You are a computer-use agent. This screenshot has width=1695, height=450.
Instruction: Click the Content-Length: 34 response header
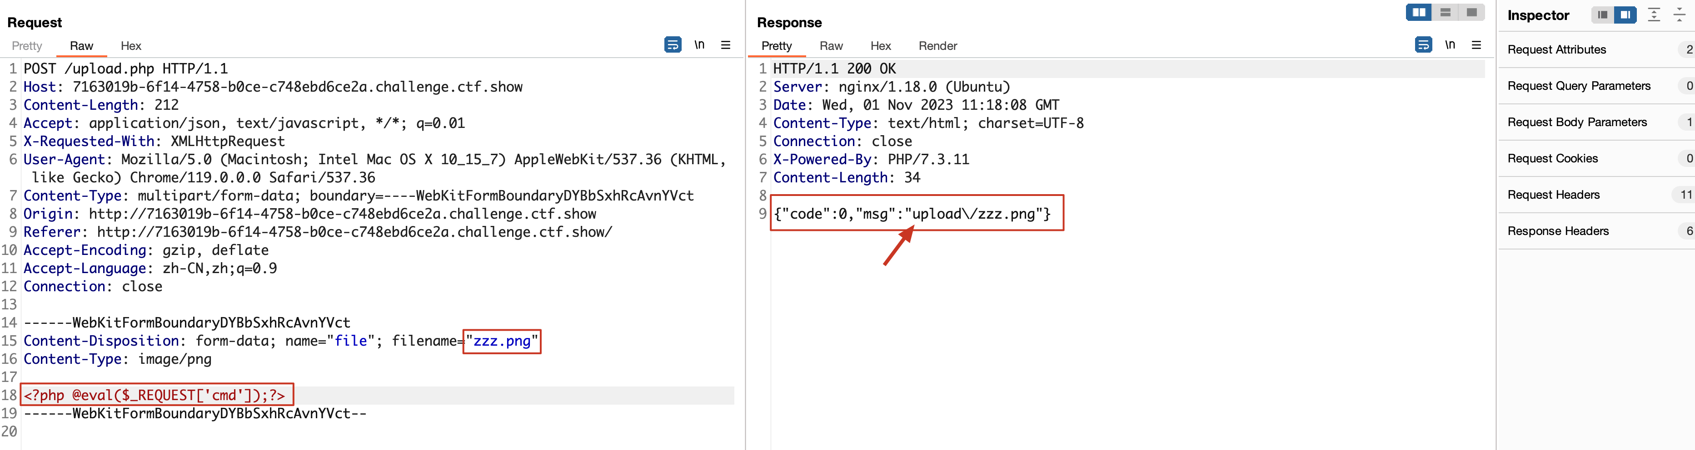(847, 177)
